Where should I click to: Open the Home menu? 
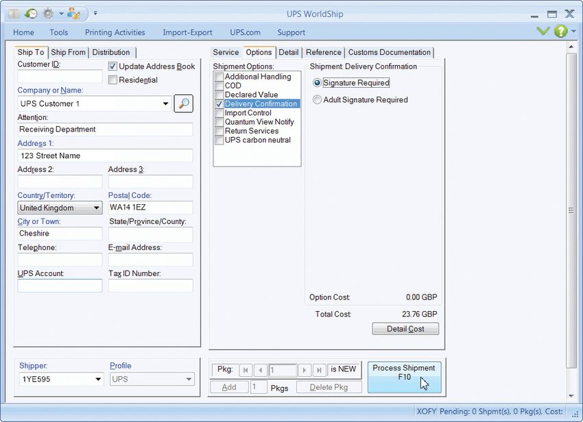[23, 32]
